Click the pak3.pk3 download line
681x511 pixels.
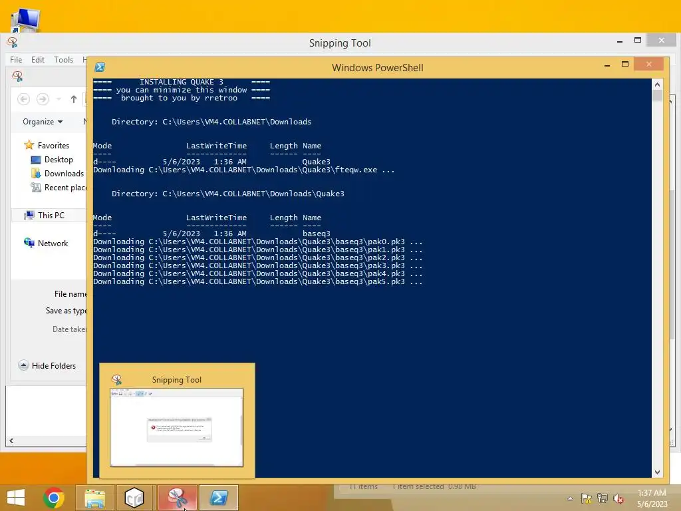tap(257, 265)
